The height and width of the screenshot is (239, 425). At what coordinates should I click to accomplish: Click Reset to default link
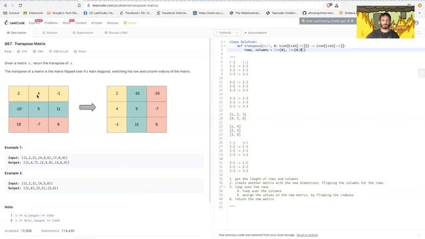[x=307, y=235]
